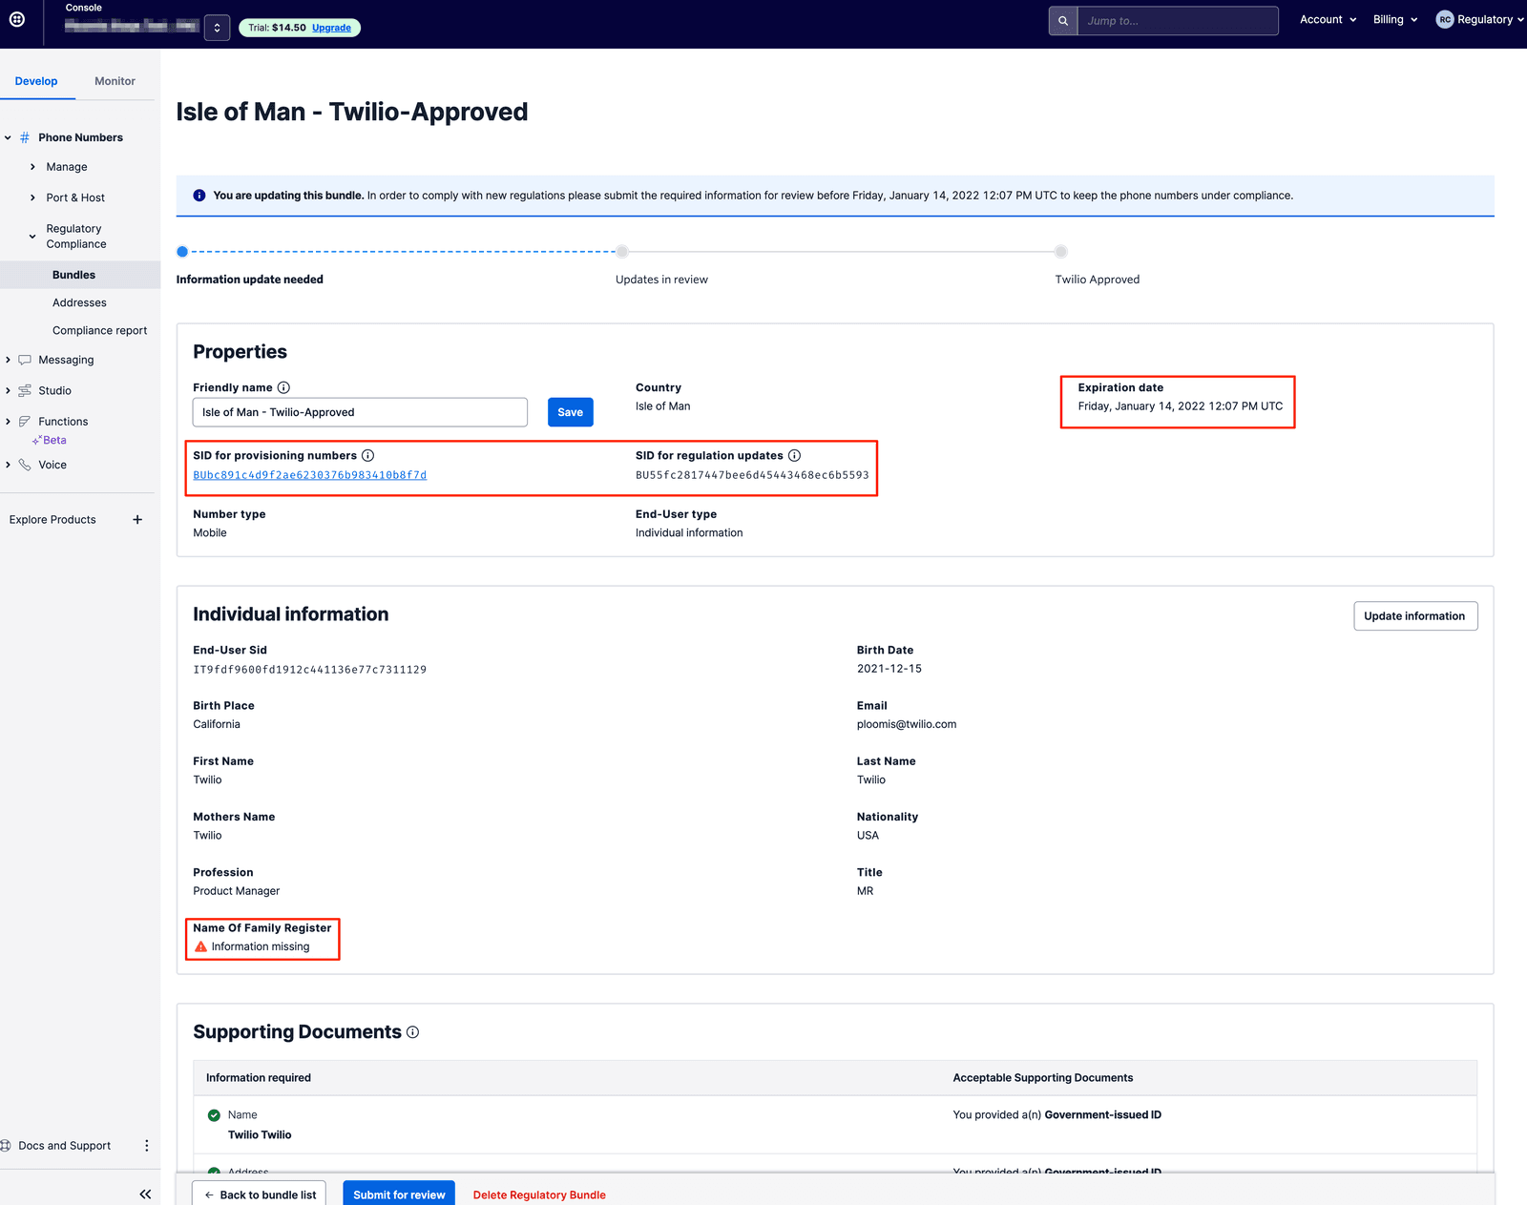Open the Account dropdown menu
This screenshot has width=1527, height=1205.
(1328, 20)
